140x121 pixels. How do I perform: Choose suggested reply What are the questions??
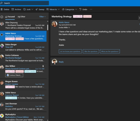coord(110,51)
